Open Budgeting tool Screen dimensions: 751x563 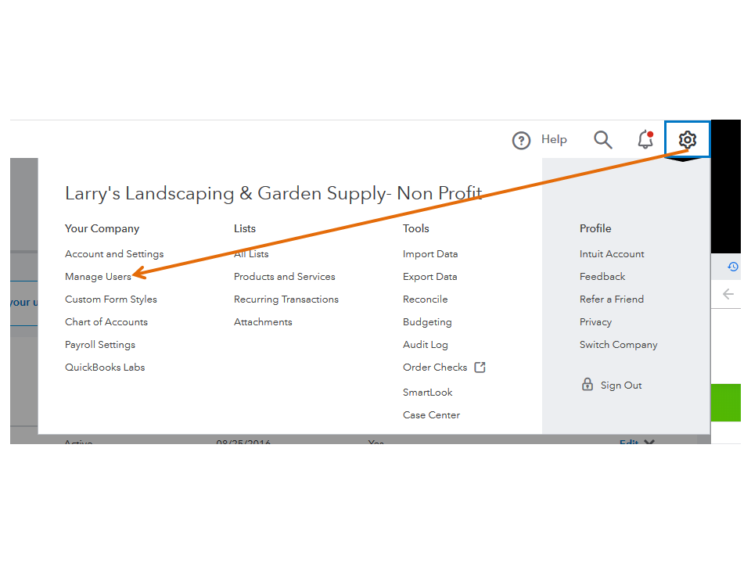(427, 322)
